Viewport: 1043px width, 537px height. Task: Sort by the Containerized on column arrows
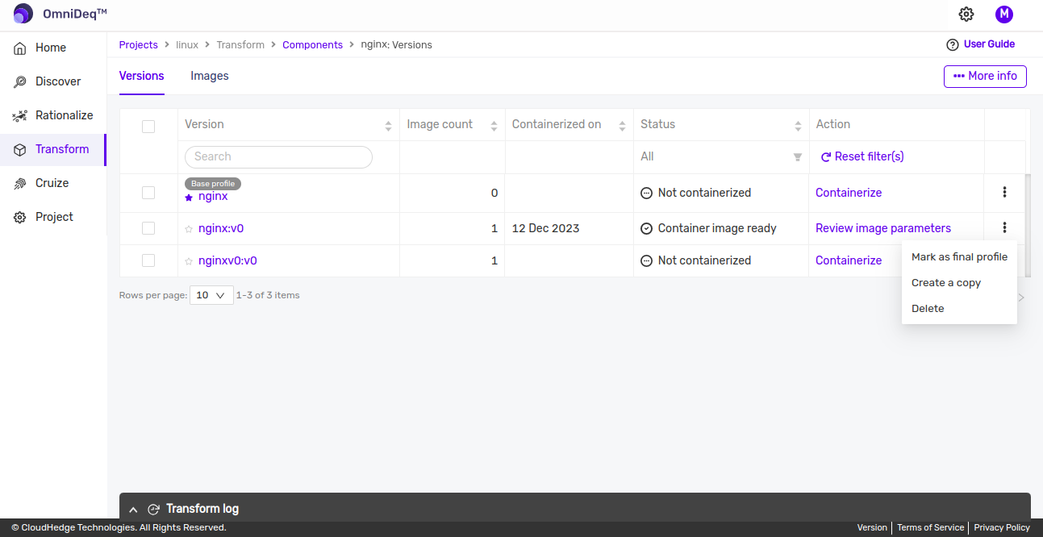[622, 126]
